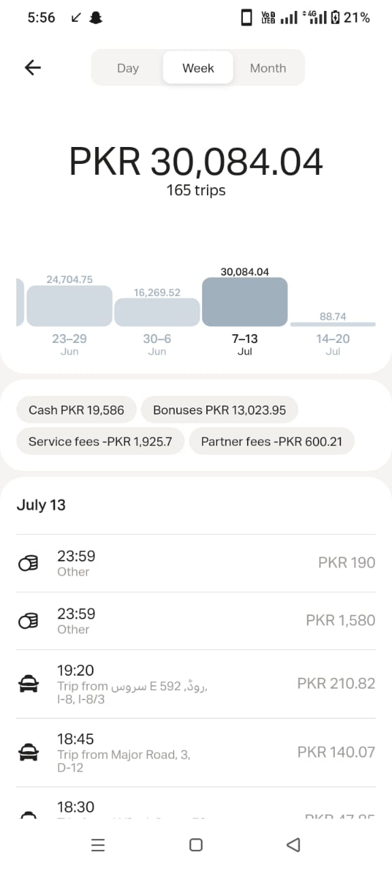Tap the taxi icon for 19:20 trip
This screenshot has height=871, width=392.
[28, 684]
